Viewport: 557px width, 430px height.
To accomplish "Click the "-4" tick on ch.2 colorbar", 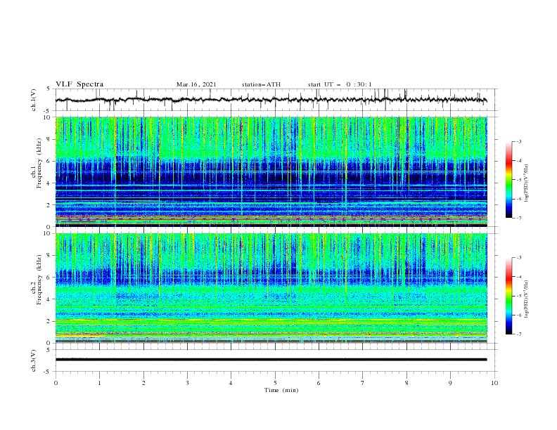I will [519, 277].
